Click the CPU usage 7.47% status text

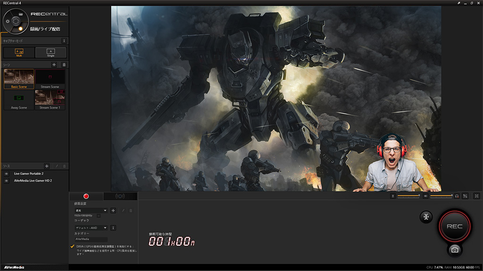pos(434,267)
